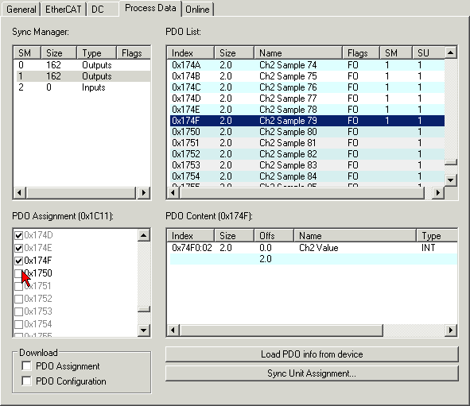This screenshot has width=470, height=406.
Task: Check the 0x1752 PDO assignment checkbox
Action: 18,299
